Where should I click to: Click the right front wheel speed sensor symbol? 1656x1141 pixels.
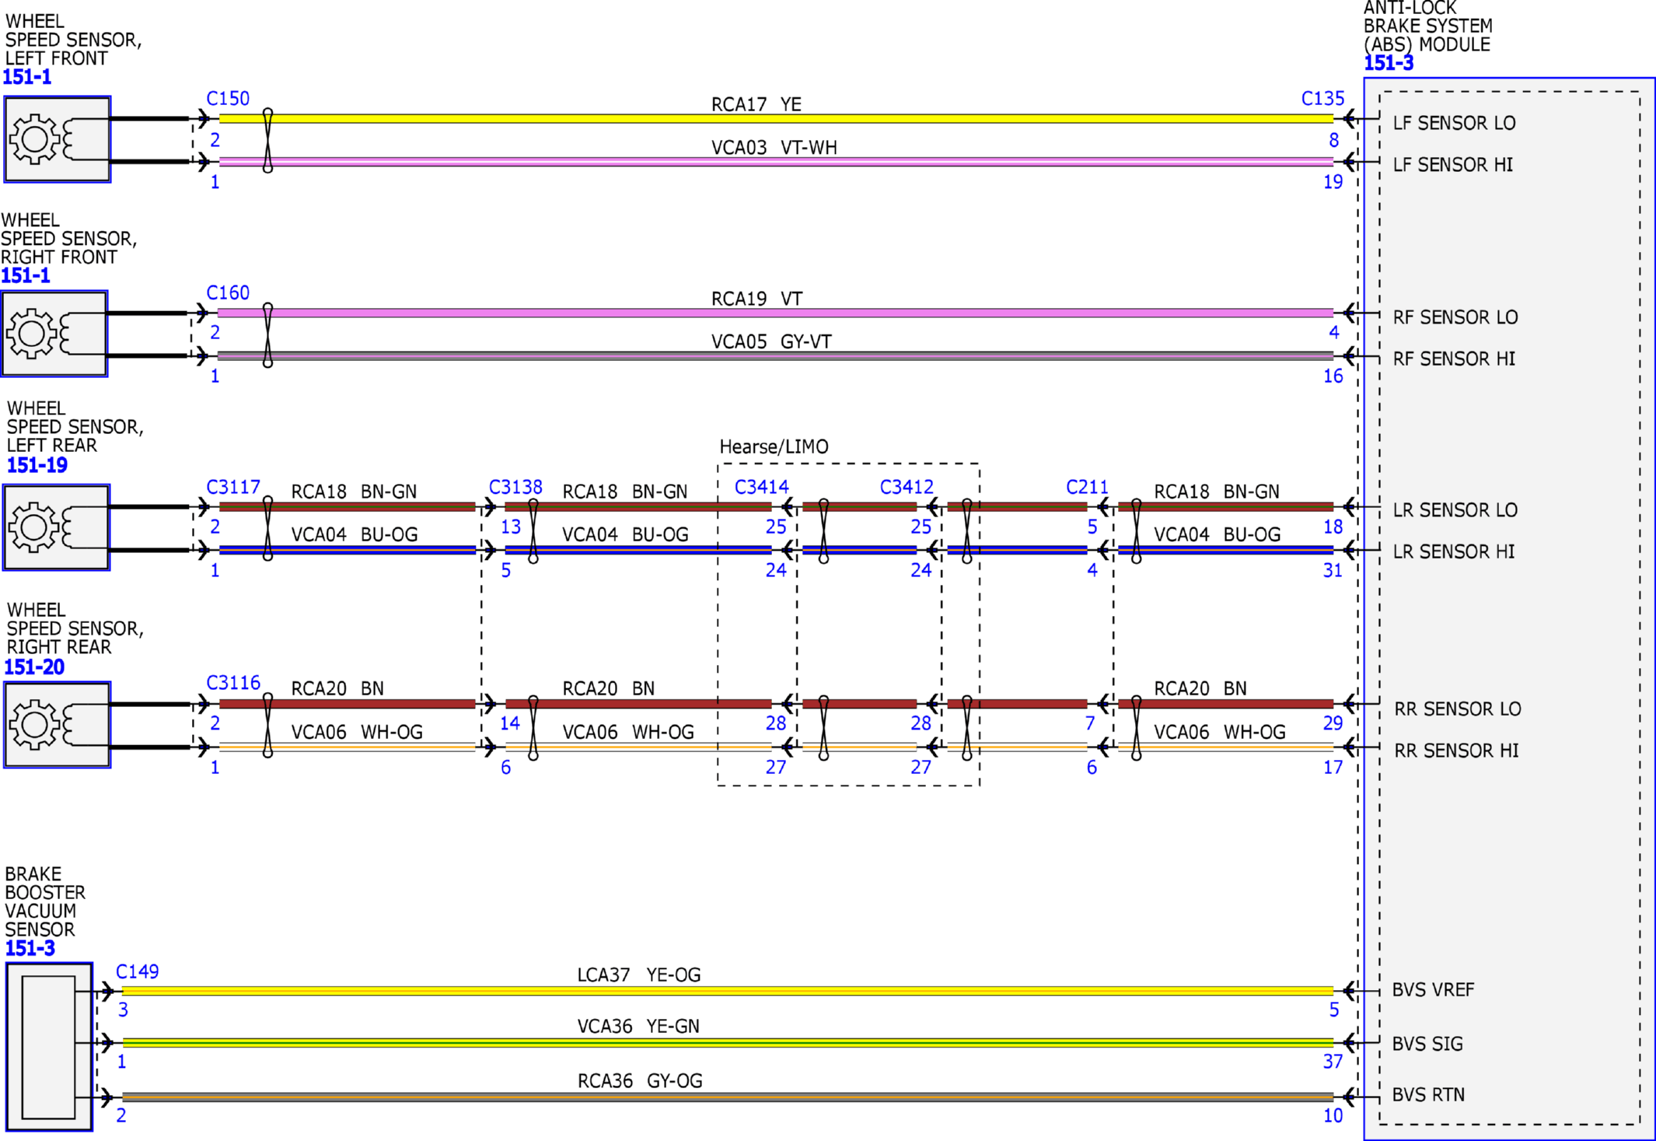coord(54,334)
